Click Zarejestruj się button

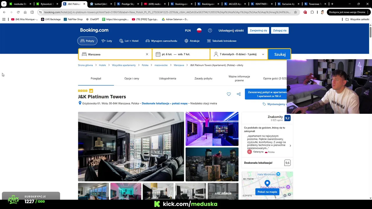point(258,30)
